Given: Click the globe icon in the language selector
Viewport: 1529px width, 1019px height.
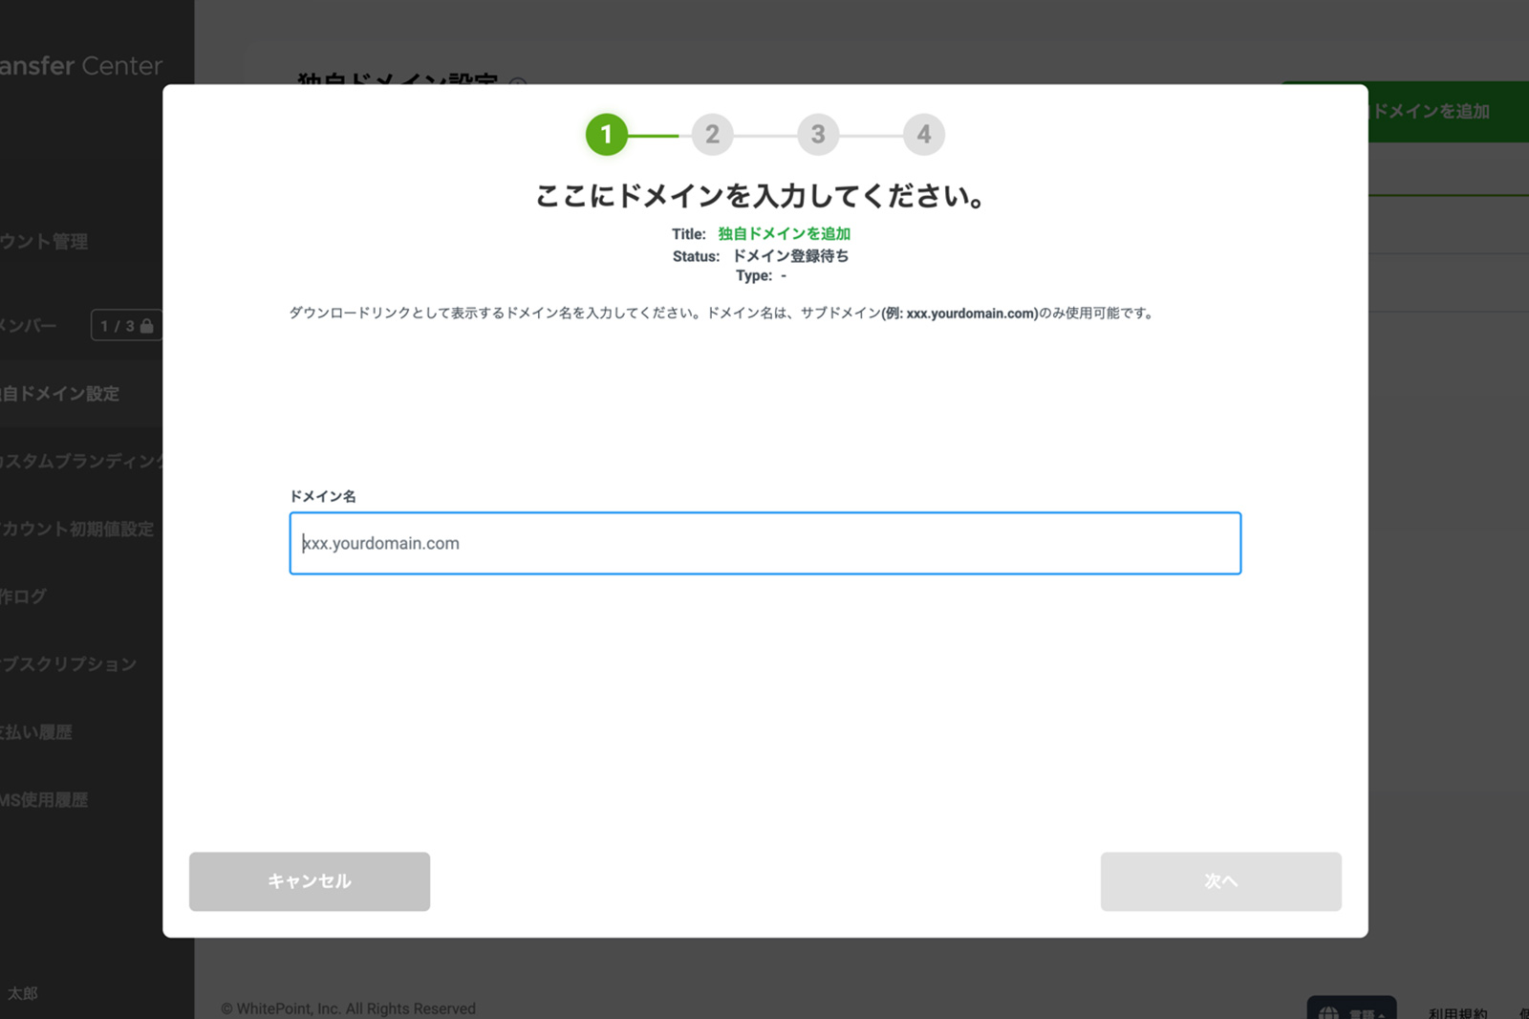Looking at the screenshot, I should pyautogui.click(x=1328, y=1012).
